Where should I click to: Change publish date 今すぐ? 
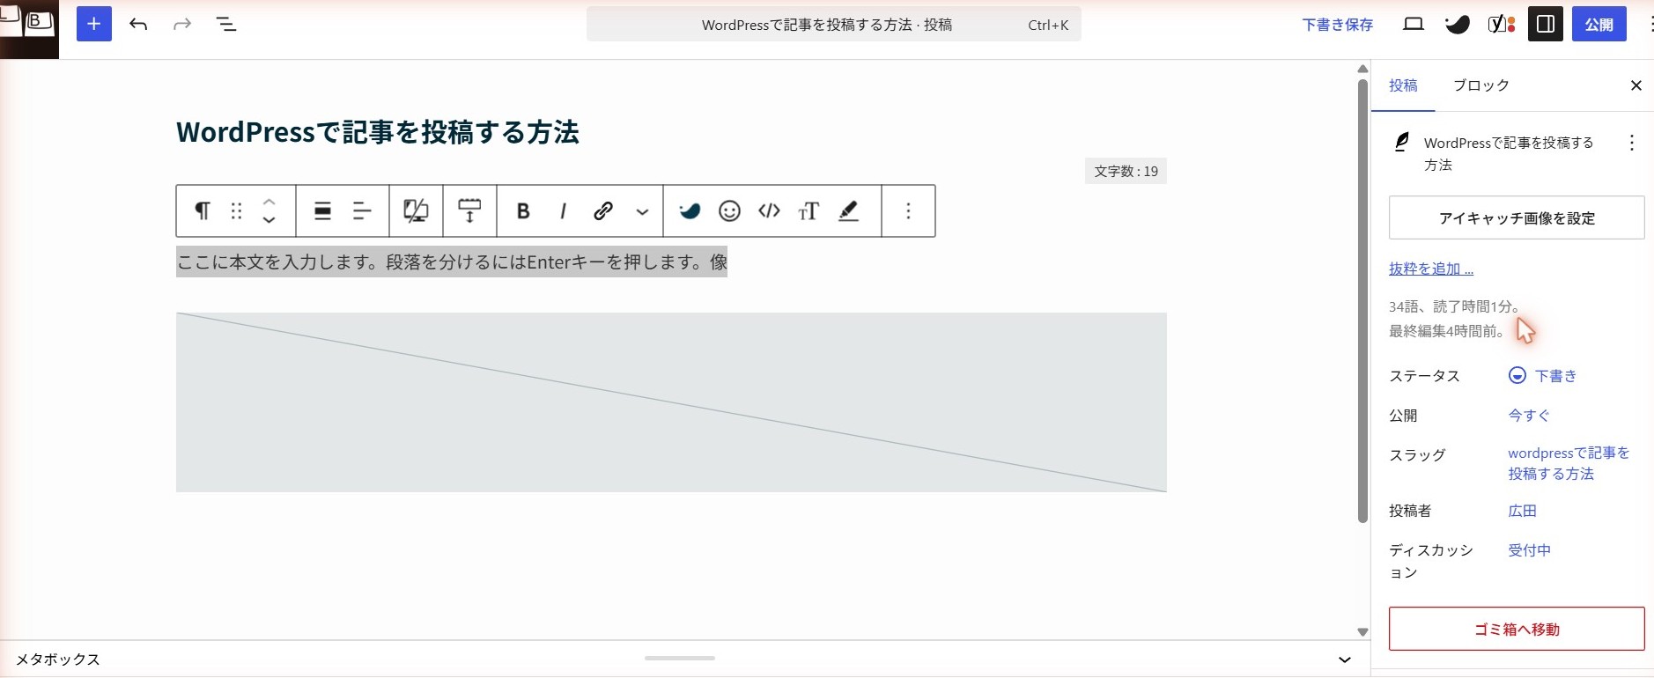(1529, 416)
